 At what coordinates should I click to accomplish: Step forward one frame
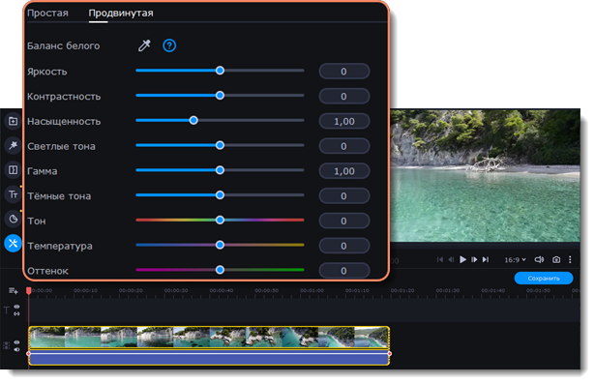(474, 259)
